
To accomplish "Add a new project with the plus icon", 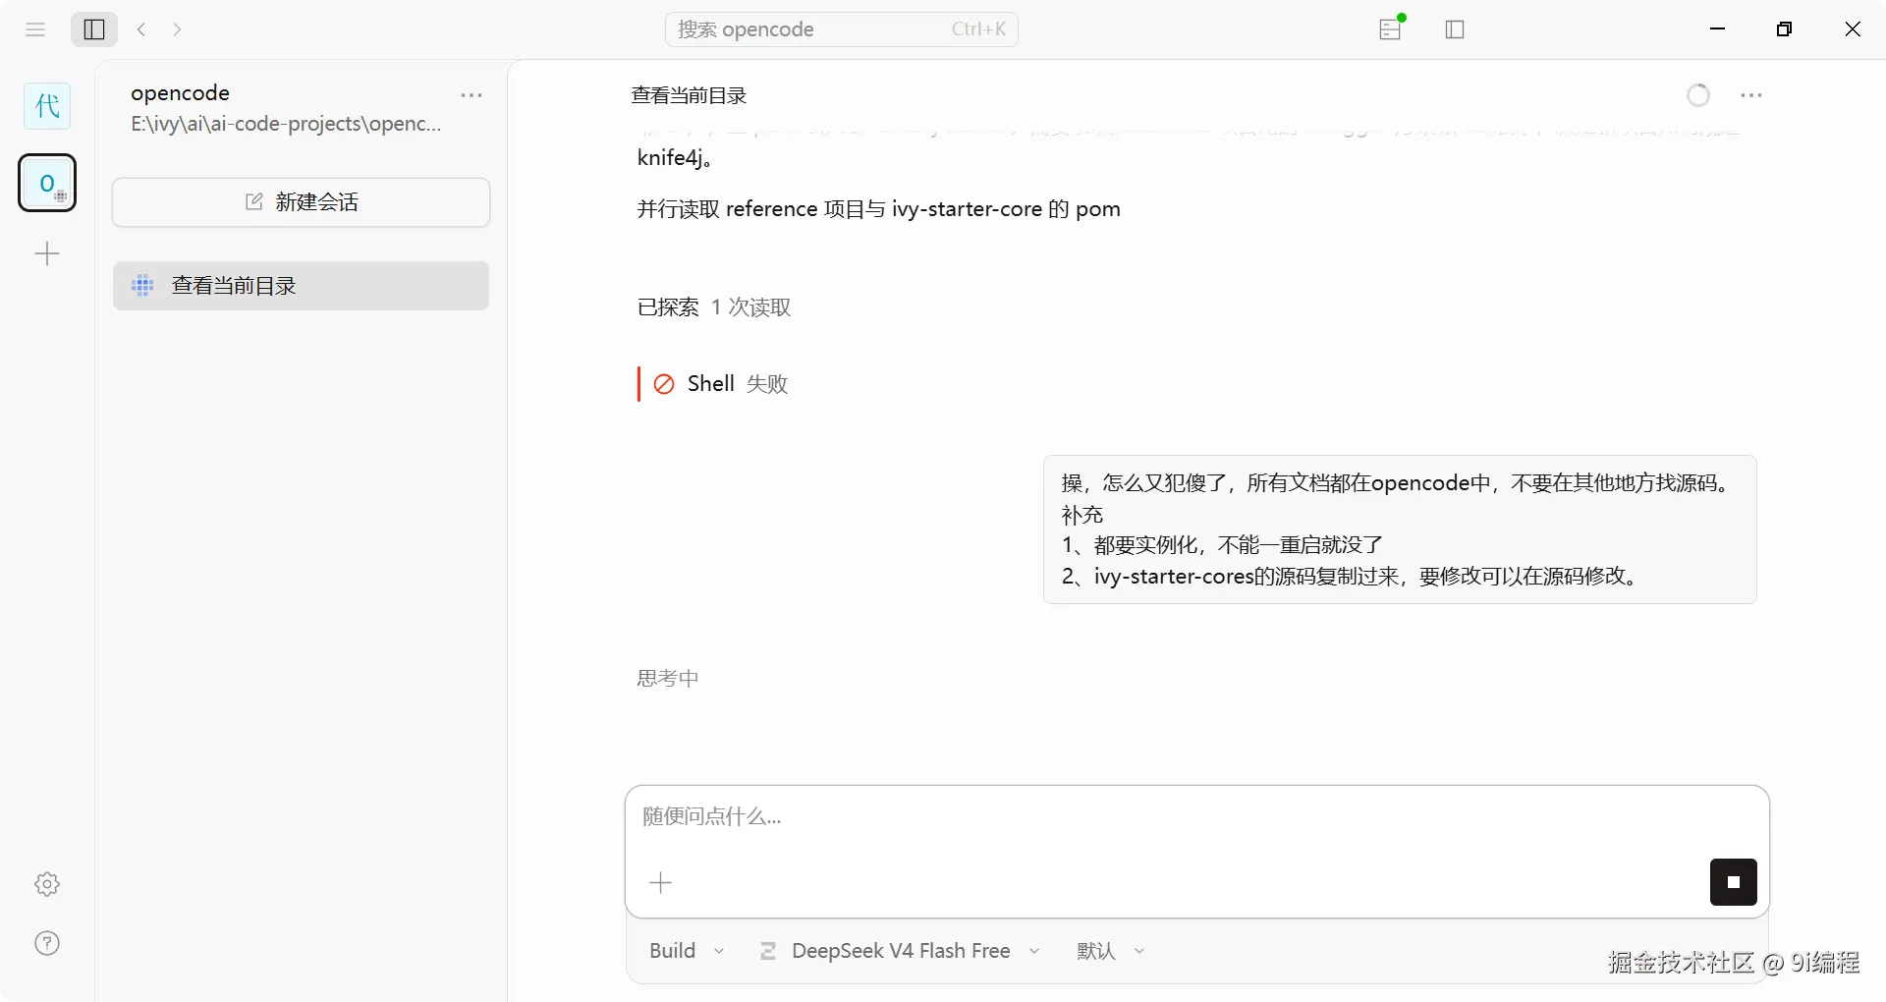I will click(x=47, y=254).
